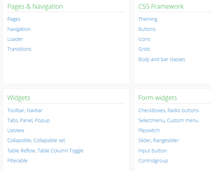View the Grids page
Image resolution: width=211 pixels, height=171 pixels.
(x=144, y=49)
